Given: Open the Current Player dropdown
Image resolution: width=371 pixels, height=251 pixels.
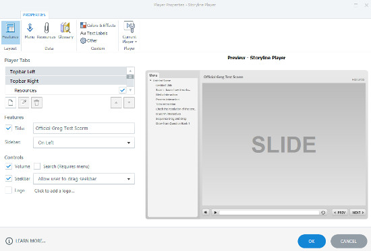Looking at the screenshot, I should click(x=130, y=32).
